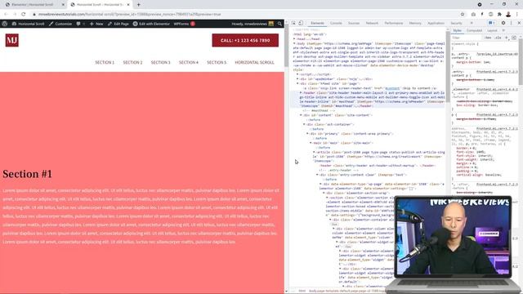The image size is (523, 294).
Task: Reload the page with the refresh icon
Action: pyautogui.click(x=24, y=15)
